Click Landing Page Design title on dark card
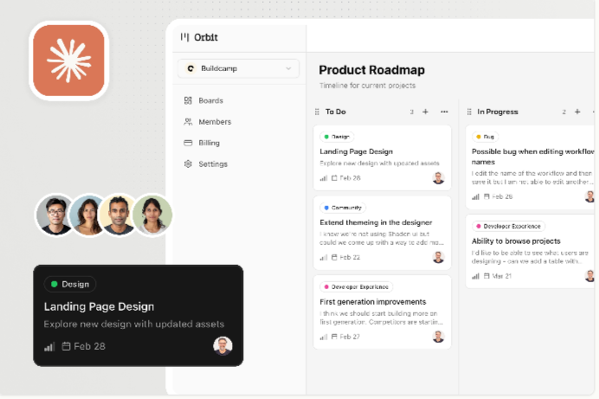 [x=99, y=306]
